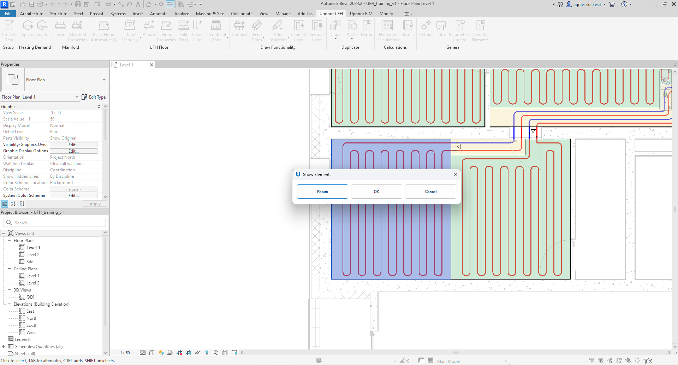This screenshot has height=365, width=678.
Task: Click the Split Floor tool
Action: 183,31
